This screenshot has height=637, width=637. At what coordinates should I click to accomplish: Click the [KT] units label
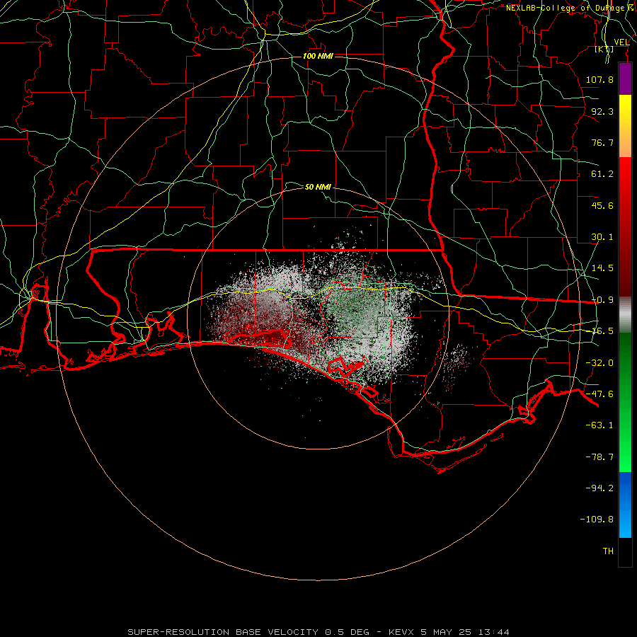click(604, 49)
